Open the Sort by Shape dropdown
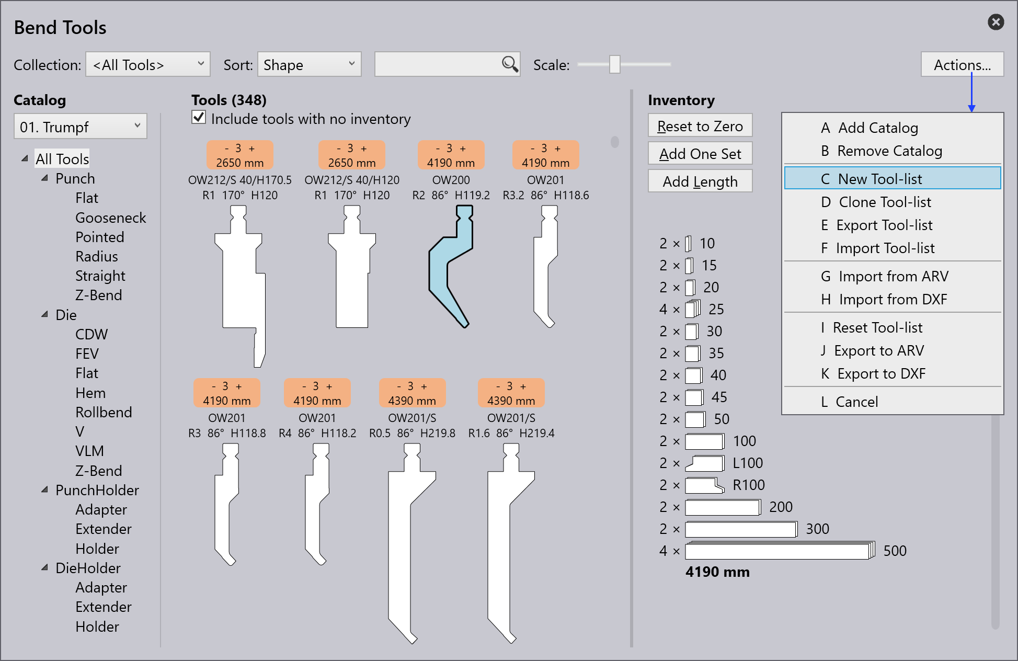The image size is (1018, 661). (310, 64)
